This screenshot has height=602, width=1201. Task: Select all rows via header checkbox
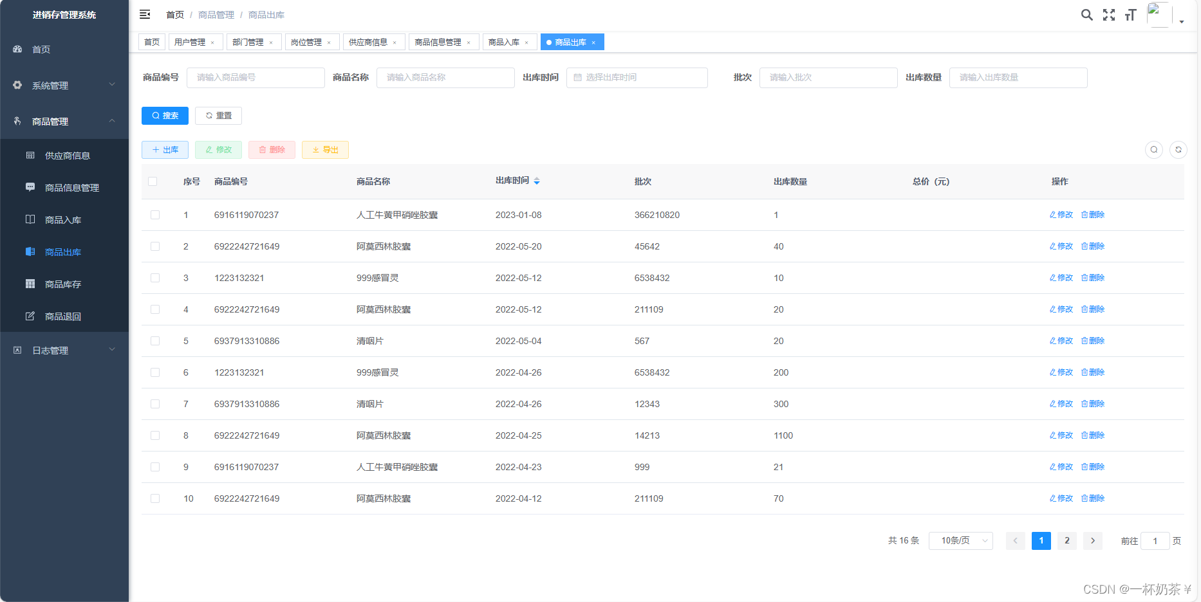click(153, 181)
